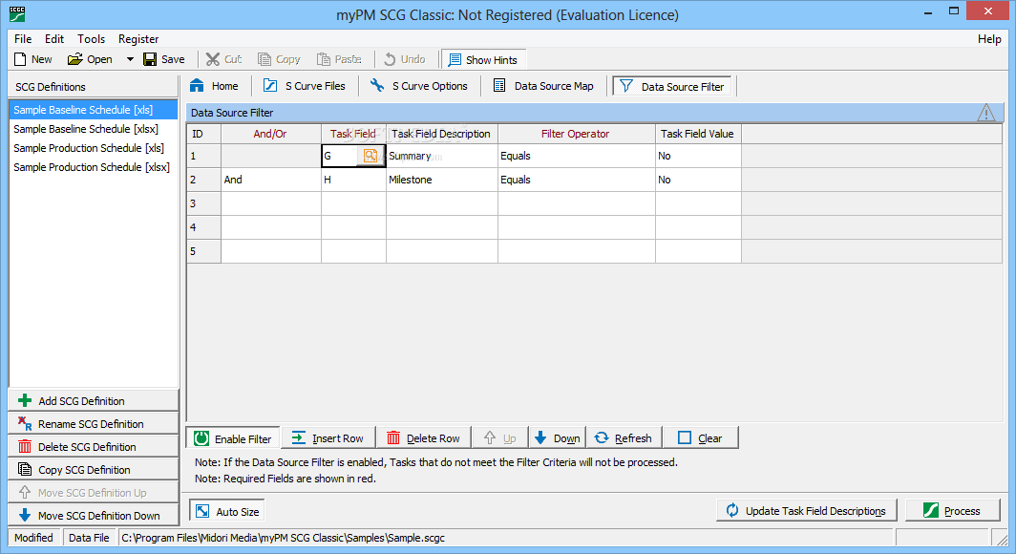Click Rename SCG Definition button
The image size is (1016, 554).
[94, 424]
